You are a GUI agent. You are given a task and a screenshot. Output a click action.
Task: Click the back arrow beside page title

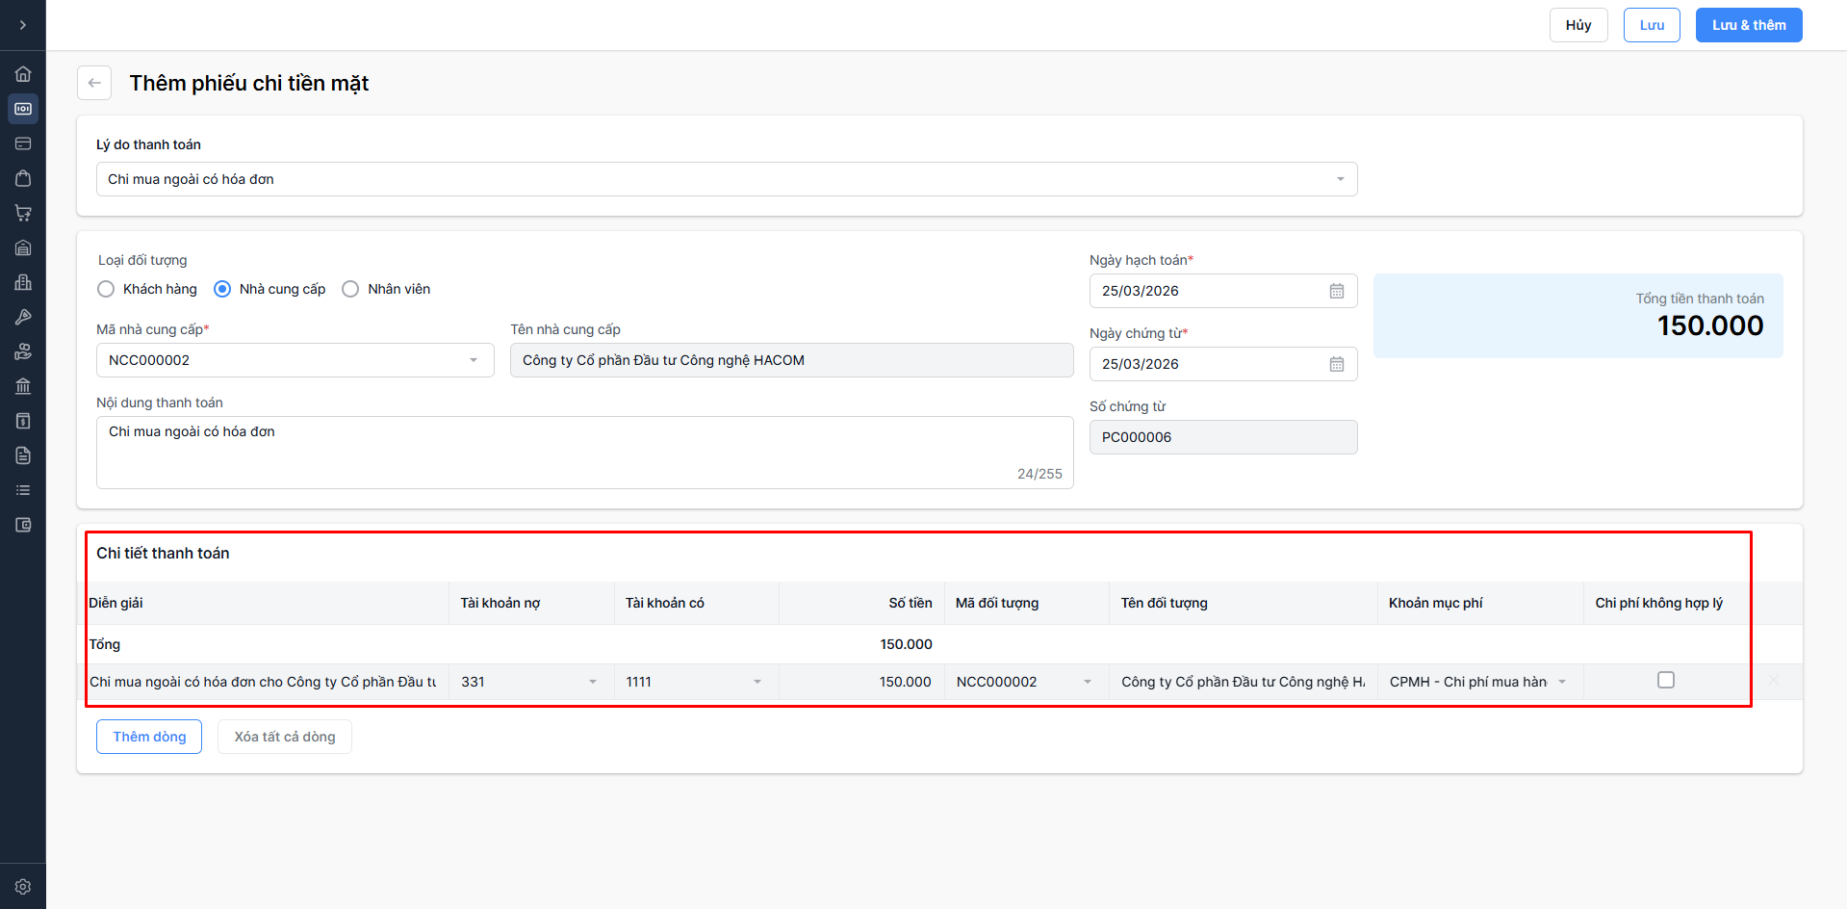point(94,83)
